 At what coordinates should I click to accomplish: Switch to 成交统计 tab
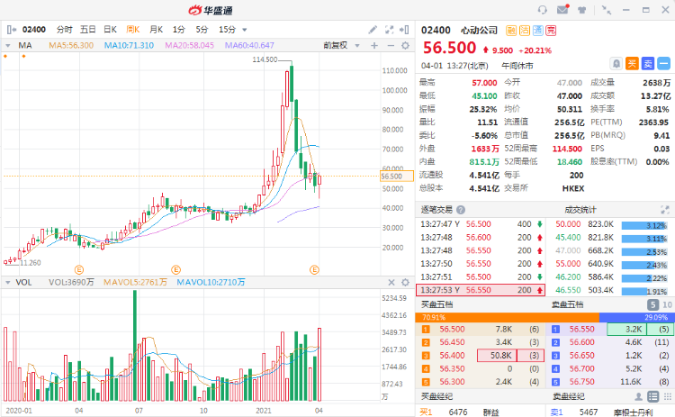[580, 210]
